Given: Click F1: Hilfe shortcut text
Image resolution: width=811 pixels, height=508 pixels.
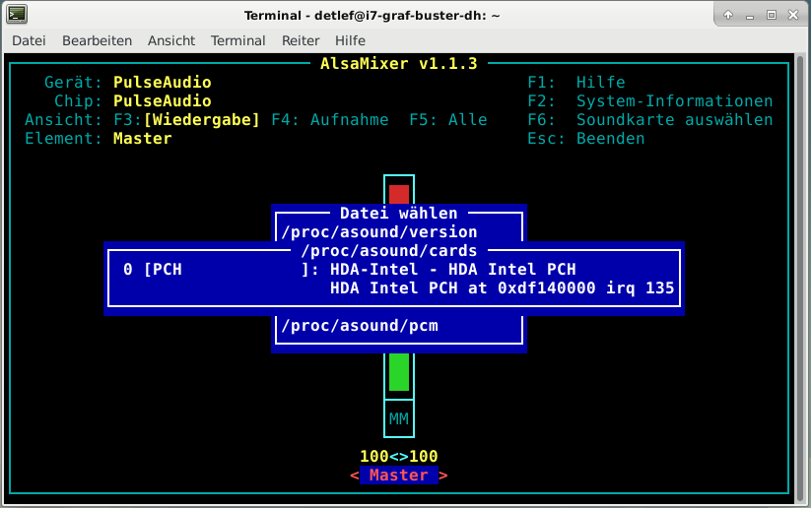Looking at the screenshot, I should click(x=576, y=82).
